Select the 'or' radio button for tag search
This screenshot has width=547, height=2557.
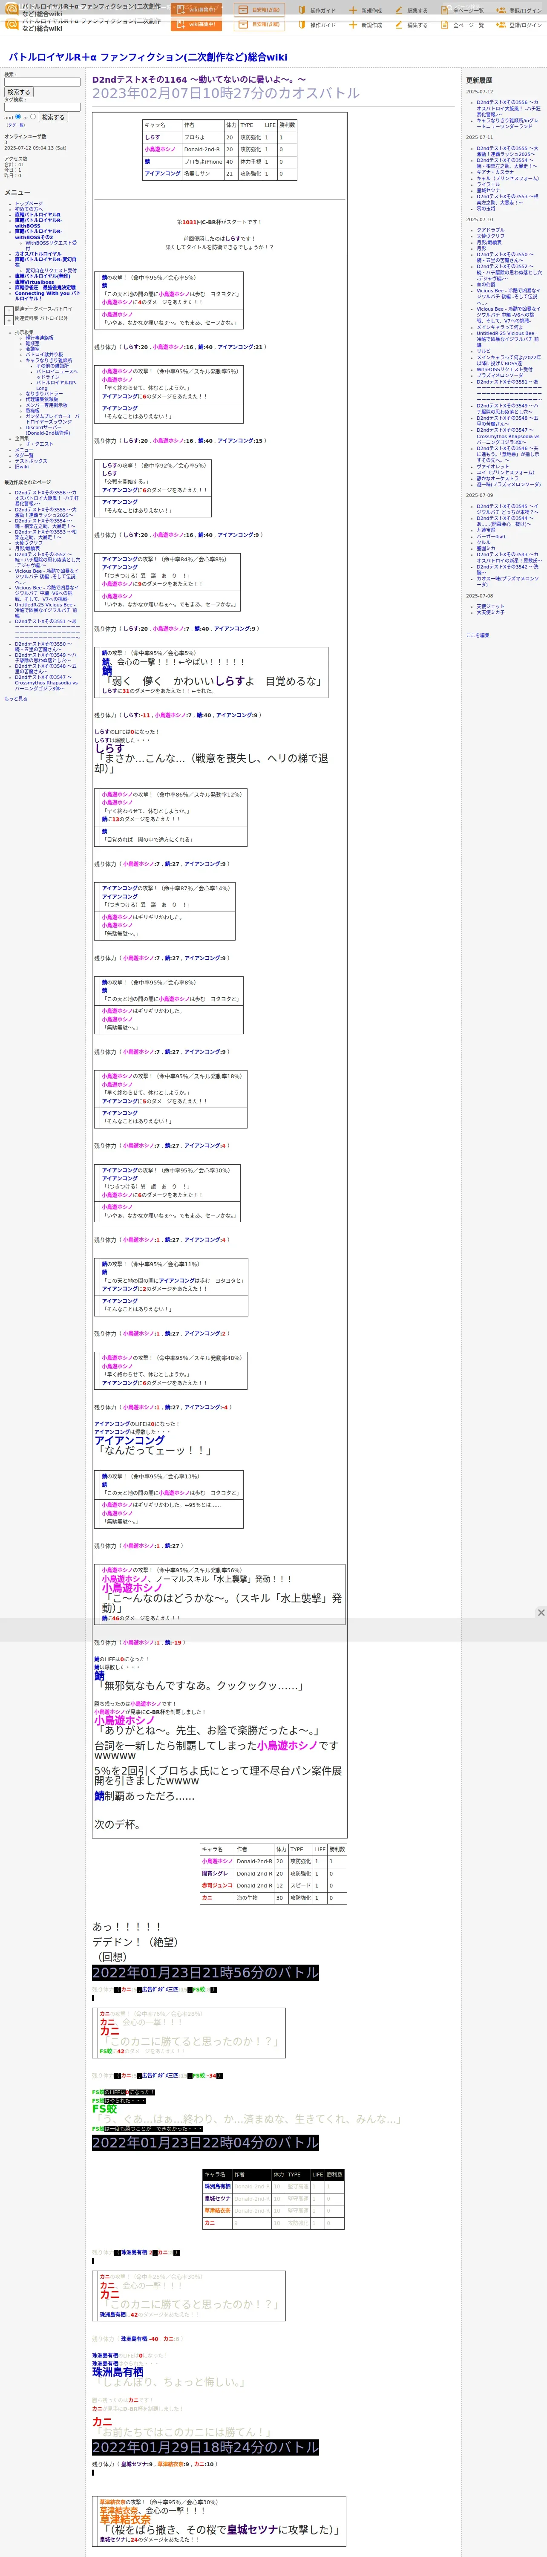point(33,116)
